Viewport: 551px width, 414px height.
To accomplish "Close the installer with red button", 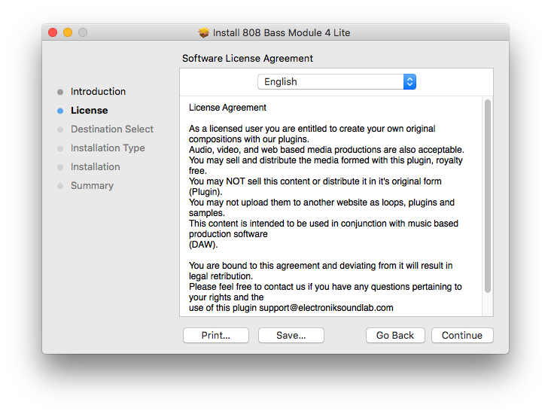I will [x=53, y=32].
